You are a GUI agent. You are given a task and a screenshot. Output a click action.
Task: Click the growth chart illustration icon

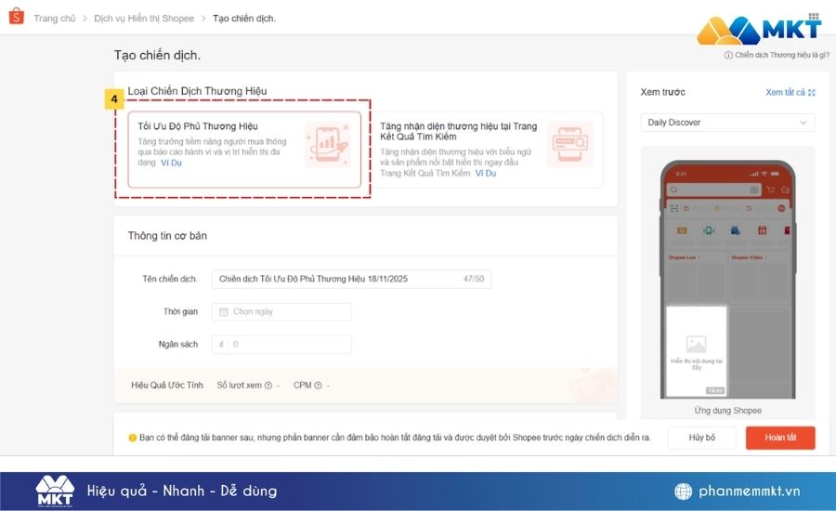tap(328, 144)
